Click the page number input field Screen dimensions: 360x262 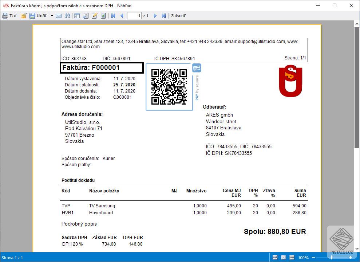(134, 16)
